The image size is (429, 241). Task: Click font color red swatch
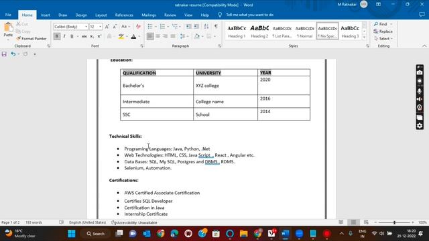133,36
